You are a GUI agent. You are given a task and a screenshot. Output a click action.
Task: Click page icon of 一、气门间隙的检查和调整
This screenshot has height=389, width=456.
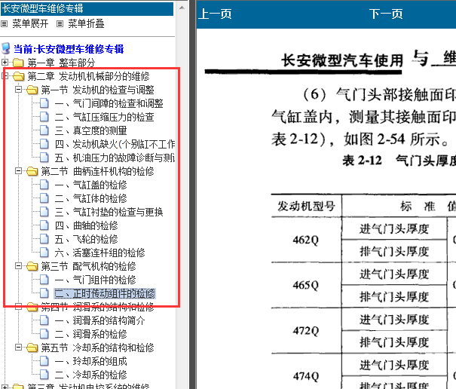pyautogui.click(x=44, y=103)
